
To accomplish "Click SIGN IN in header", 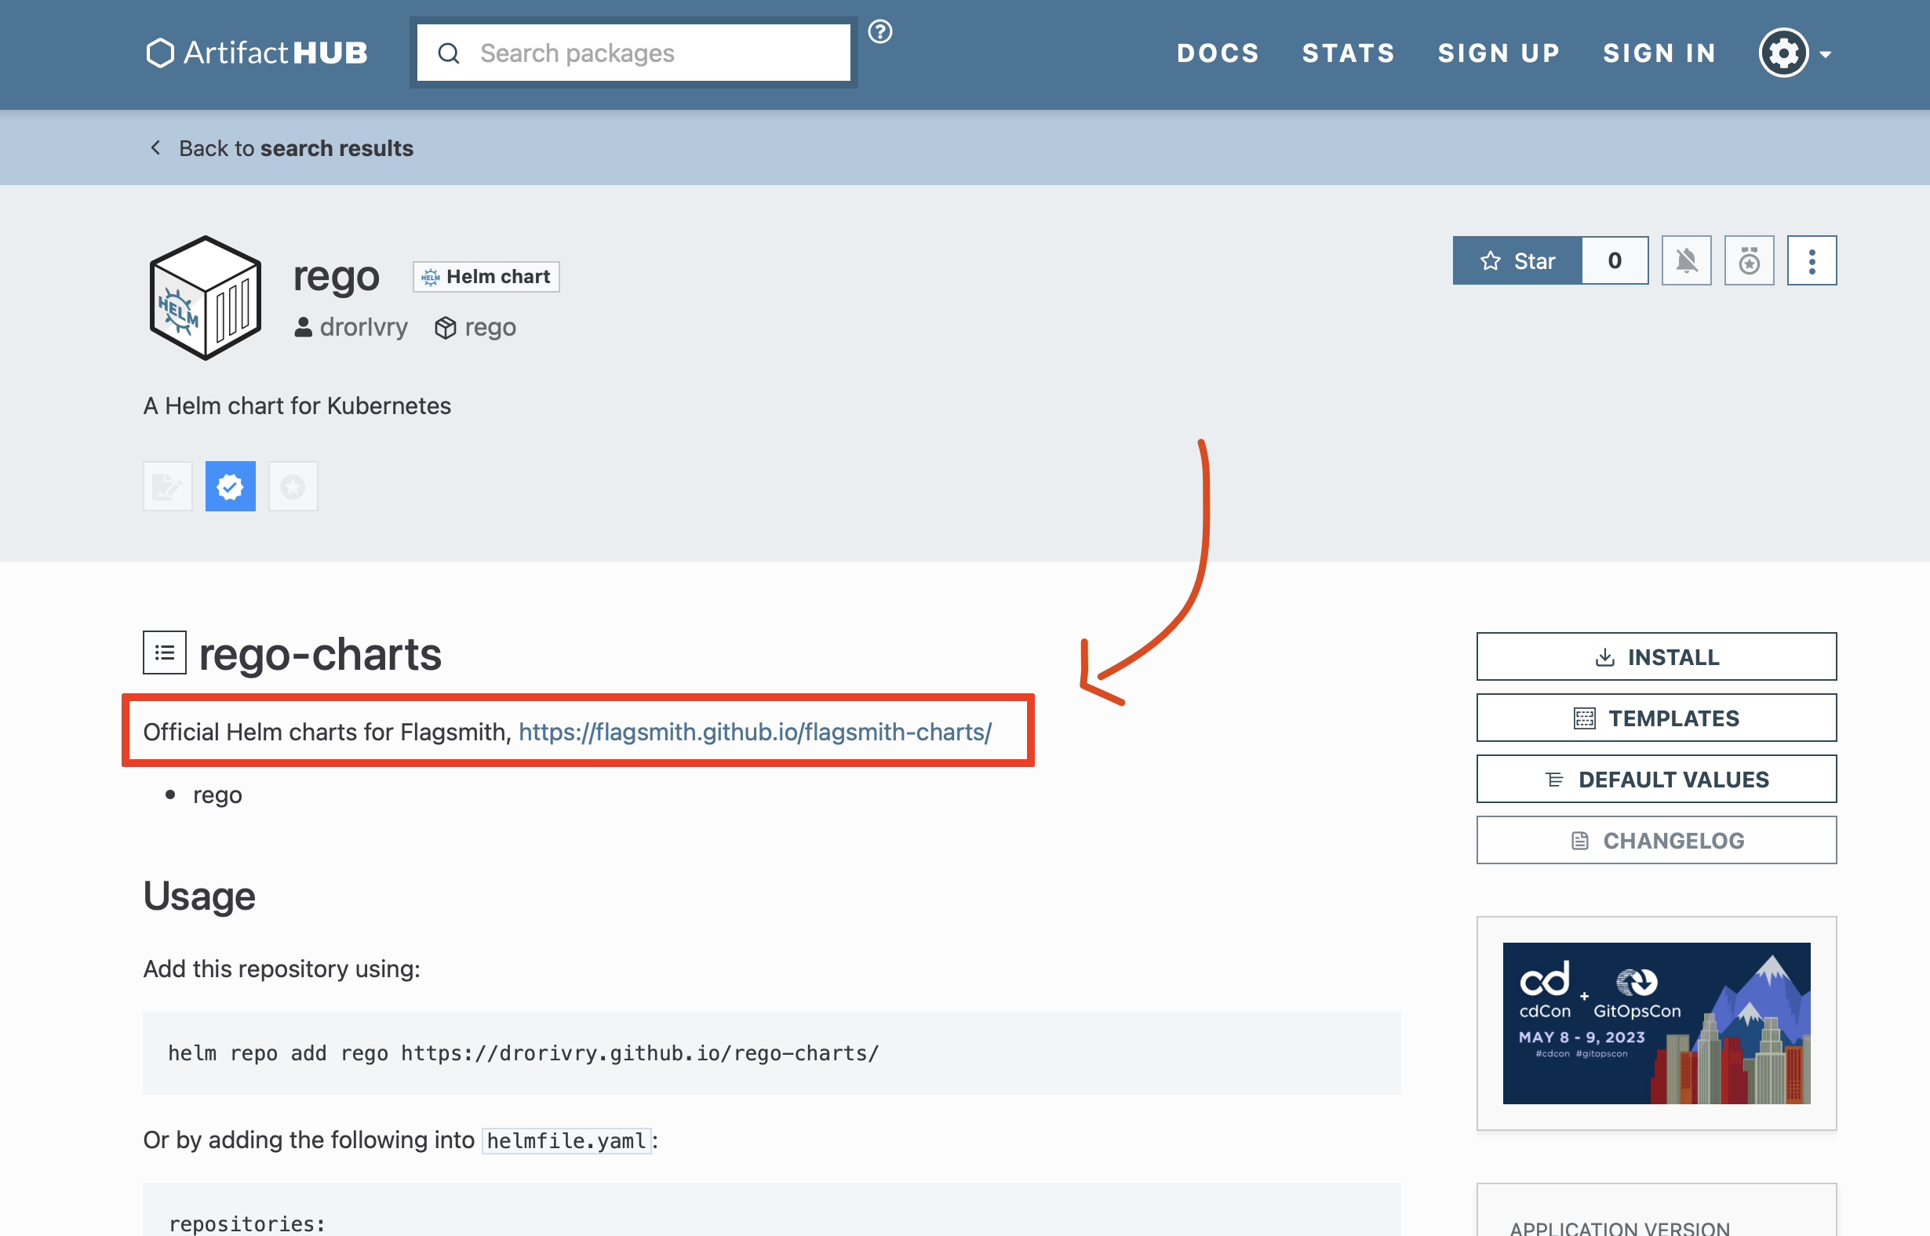I will [x=1659, y=53].
